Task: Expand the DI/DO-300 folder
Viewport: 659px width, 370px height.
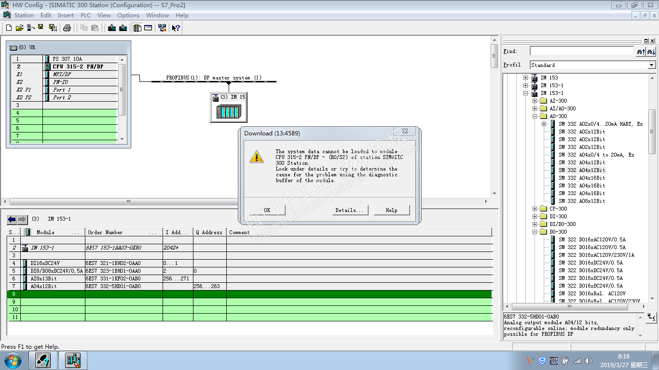Action: [x=535, y=224]
